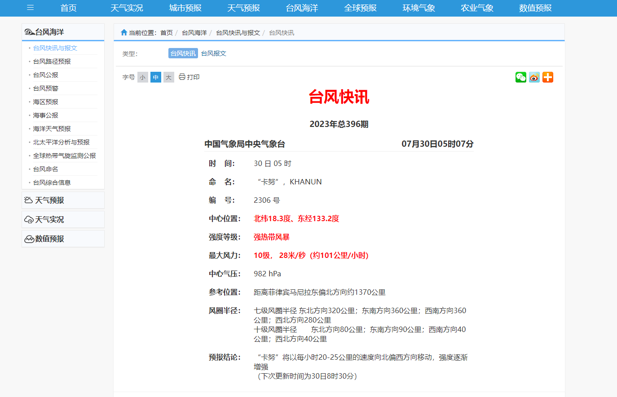
Task: Set font size to large (大)
Action: point(168,77)
